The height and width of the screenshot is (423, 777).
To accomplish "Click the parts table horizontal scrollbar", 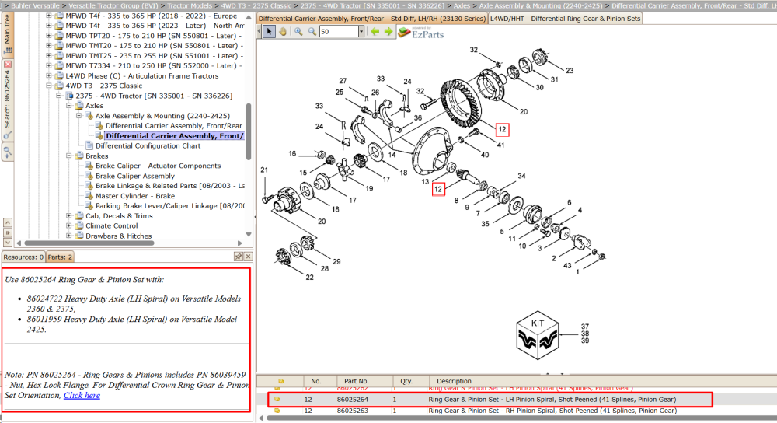I will pos(521,418).
